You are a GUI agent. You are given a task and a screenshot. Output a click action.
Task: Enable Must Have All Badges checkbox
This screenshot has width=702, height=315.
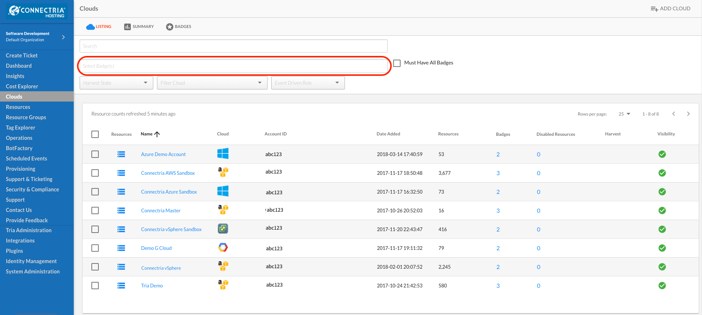(397, 63)
